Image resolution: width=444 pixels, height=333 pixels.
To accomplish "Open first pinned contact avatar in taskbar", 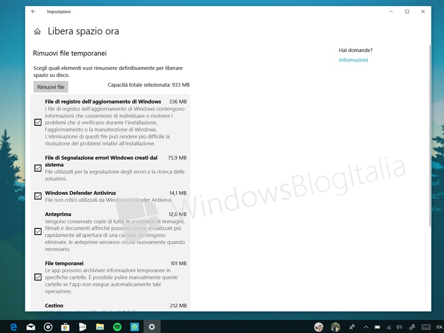I will coord(319,327).
